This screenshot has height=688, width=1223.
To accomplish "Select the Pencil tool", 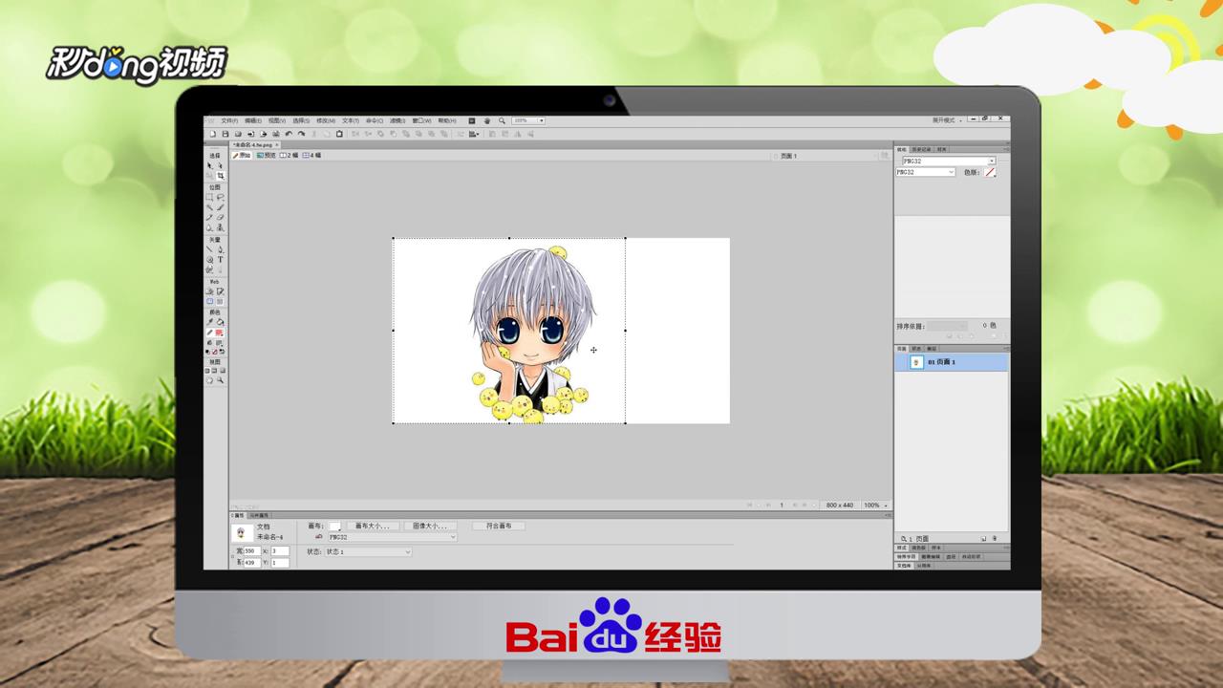I will [209, 218].
